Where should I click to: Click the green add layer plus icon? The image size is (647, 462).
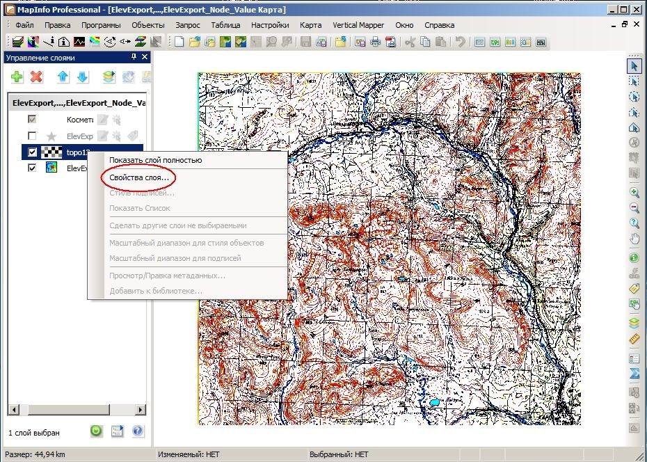click(17, 77)
